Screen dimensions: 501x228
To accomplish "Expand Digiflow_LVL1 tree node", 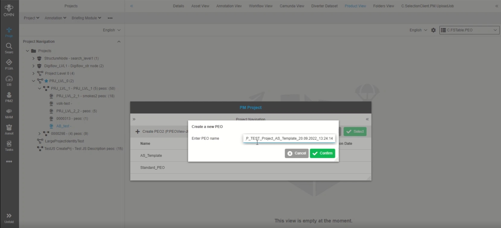I will tap(33, 66).
